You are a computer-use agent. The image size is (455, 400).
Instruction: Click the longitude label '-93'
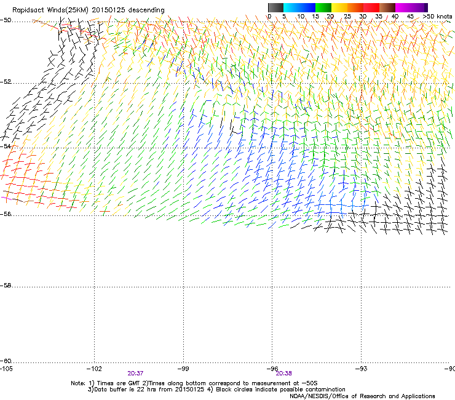coord(362,369)
